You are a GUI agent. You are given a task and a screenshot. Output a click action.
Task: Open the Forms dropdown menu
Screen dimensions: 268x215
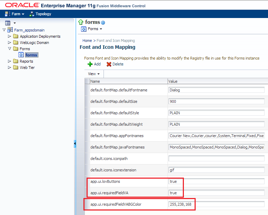point(95,29)
